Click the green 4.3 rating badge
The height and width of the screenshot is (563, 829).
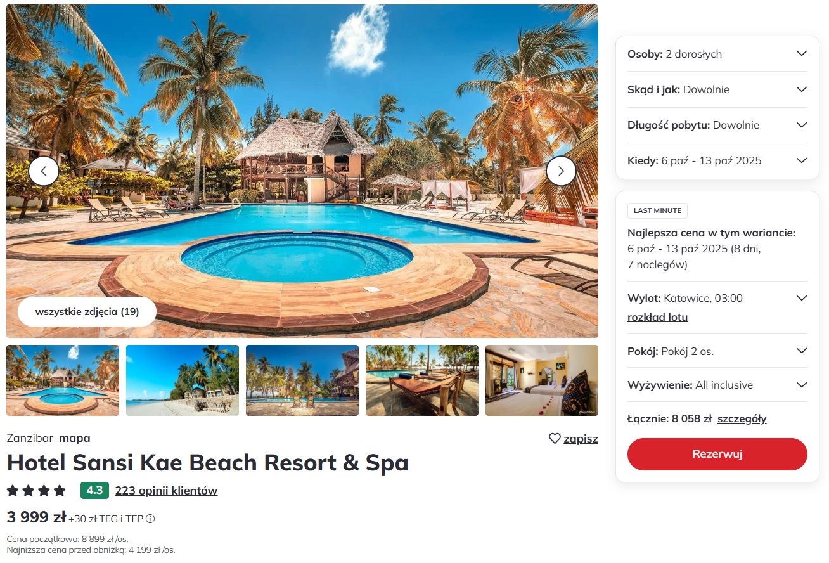coord(94,491)
